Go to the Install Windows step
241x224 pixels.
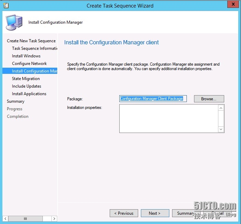click(x=26, y=56)
